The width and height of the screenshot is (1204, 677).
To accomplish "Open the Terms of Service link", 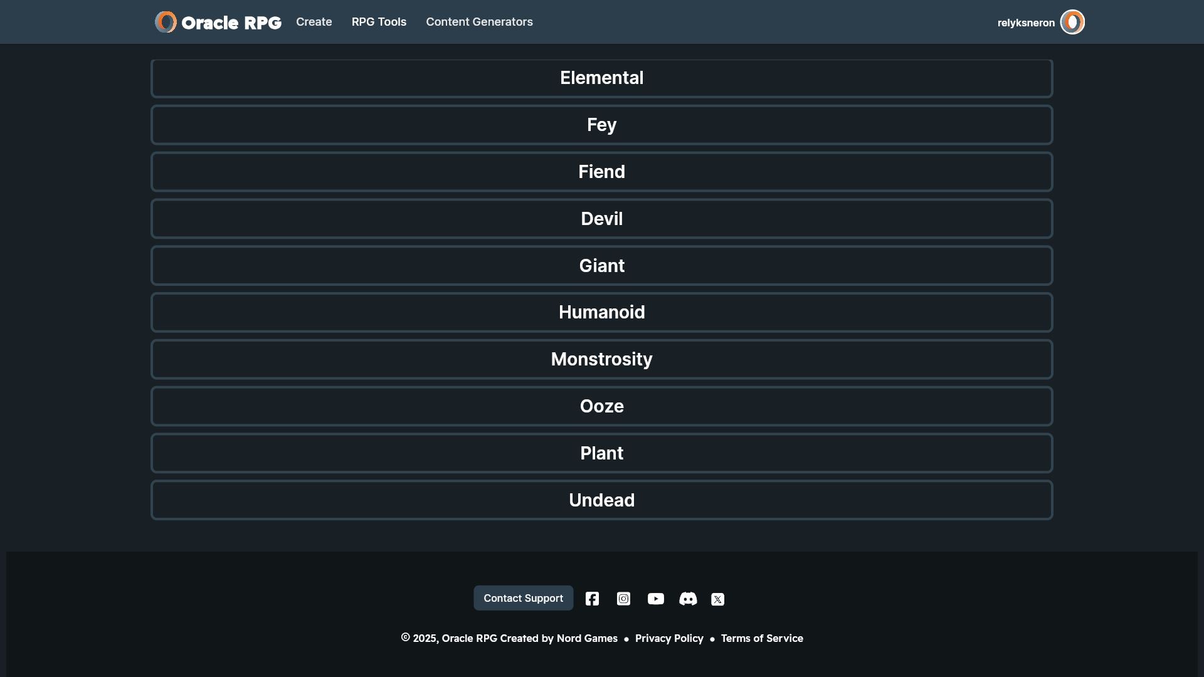I will pyautogui.click(x=761, y=638).
